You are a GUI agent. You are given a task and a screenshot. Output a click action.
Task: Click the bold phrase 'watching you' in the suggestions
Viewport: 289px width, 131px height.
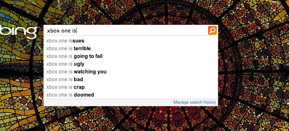click(x=90, y=72)
